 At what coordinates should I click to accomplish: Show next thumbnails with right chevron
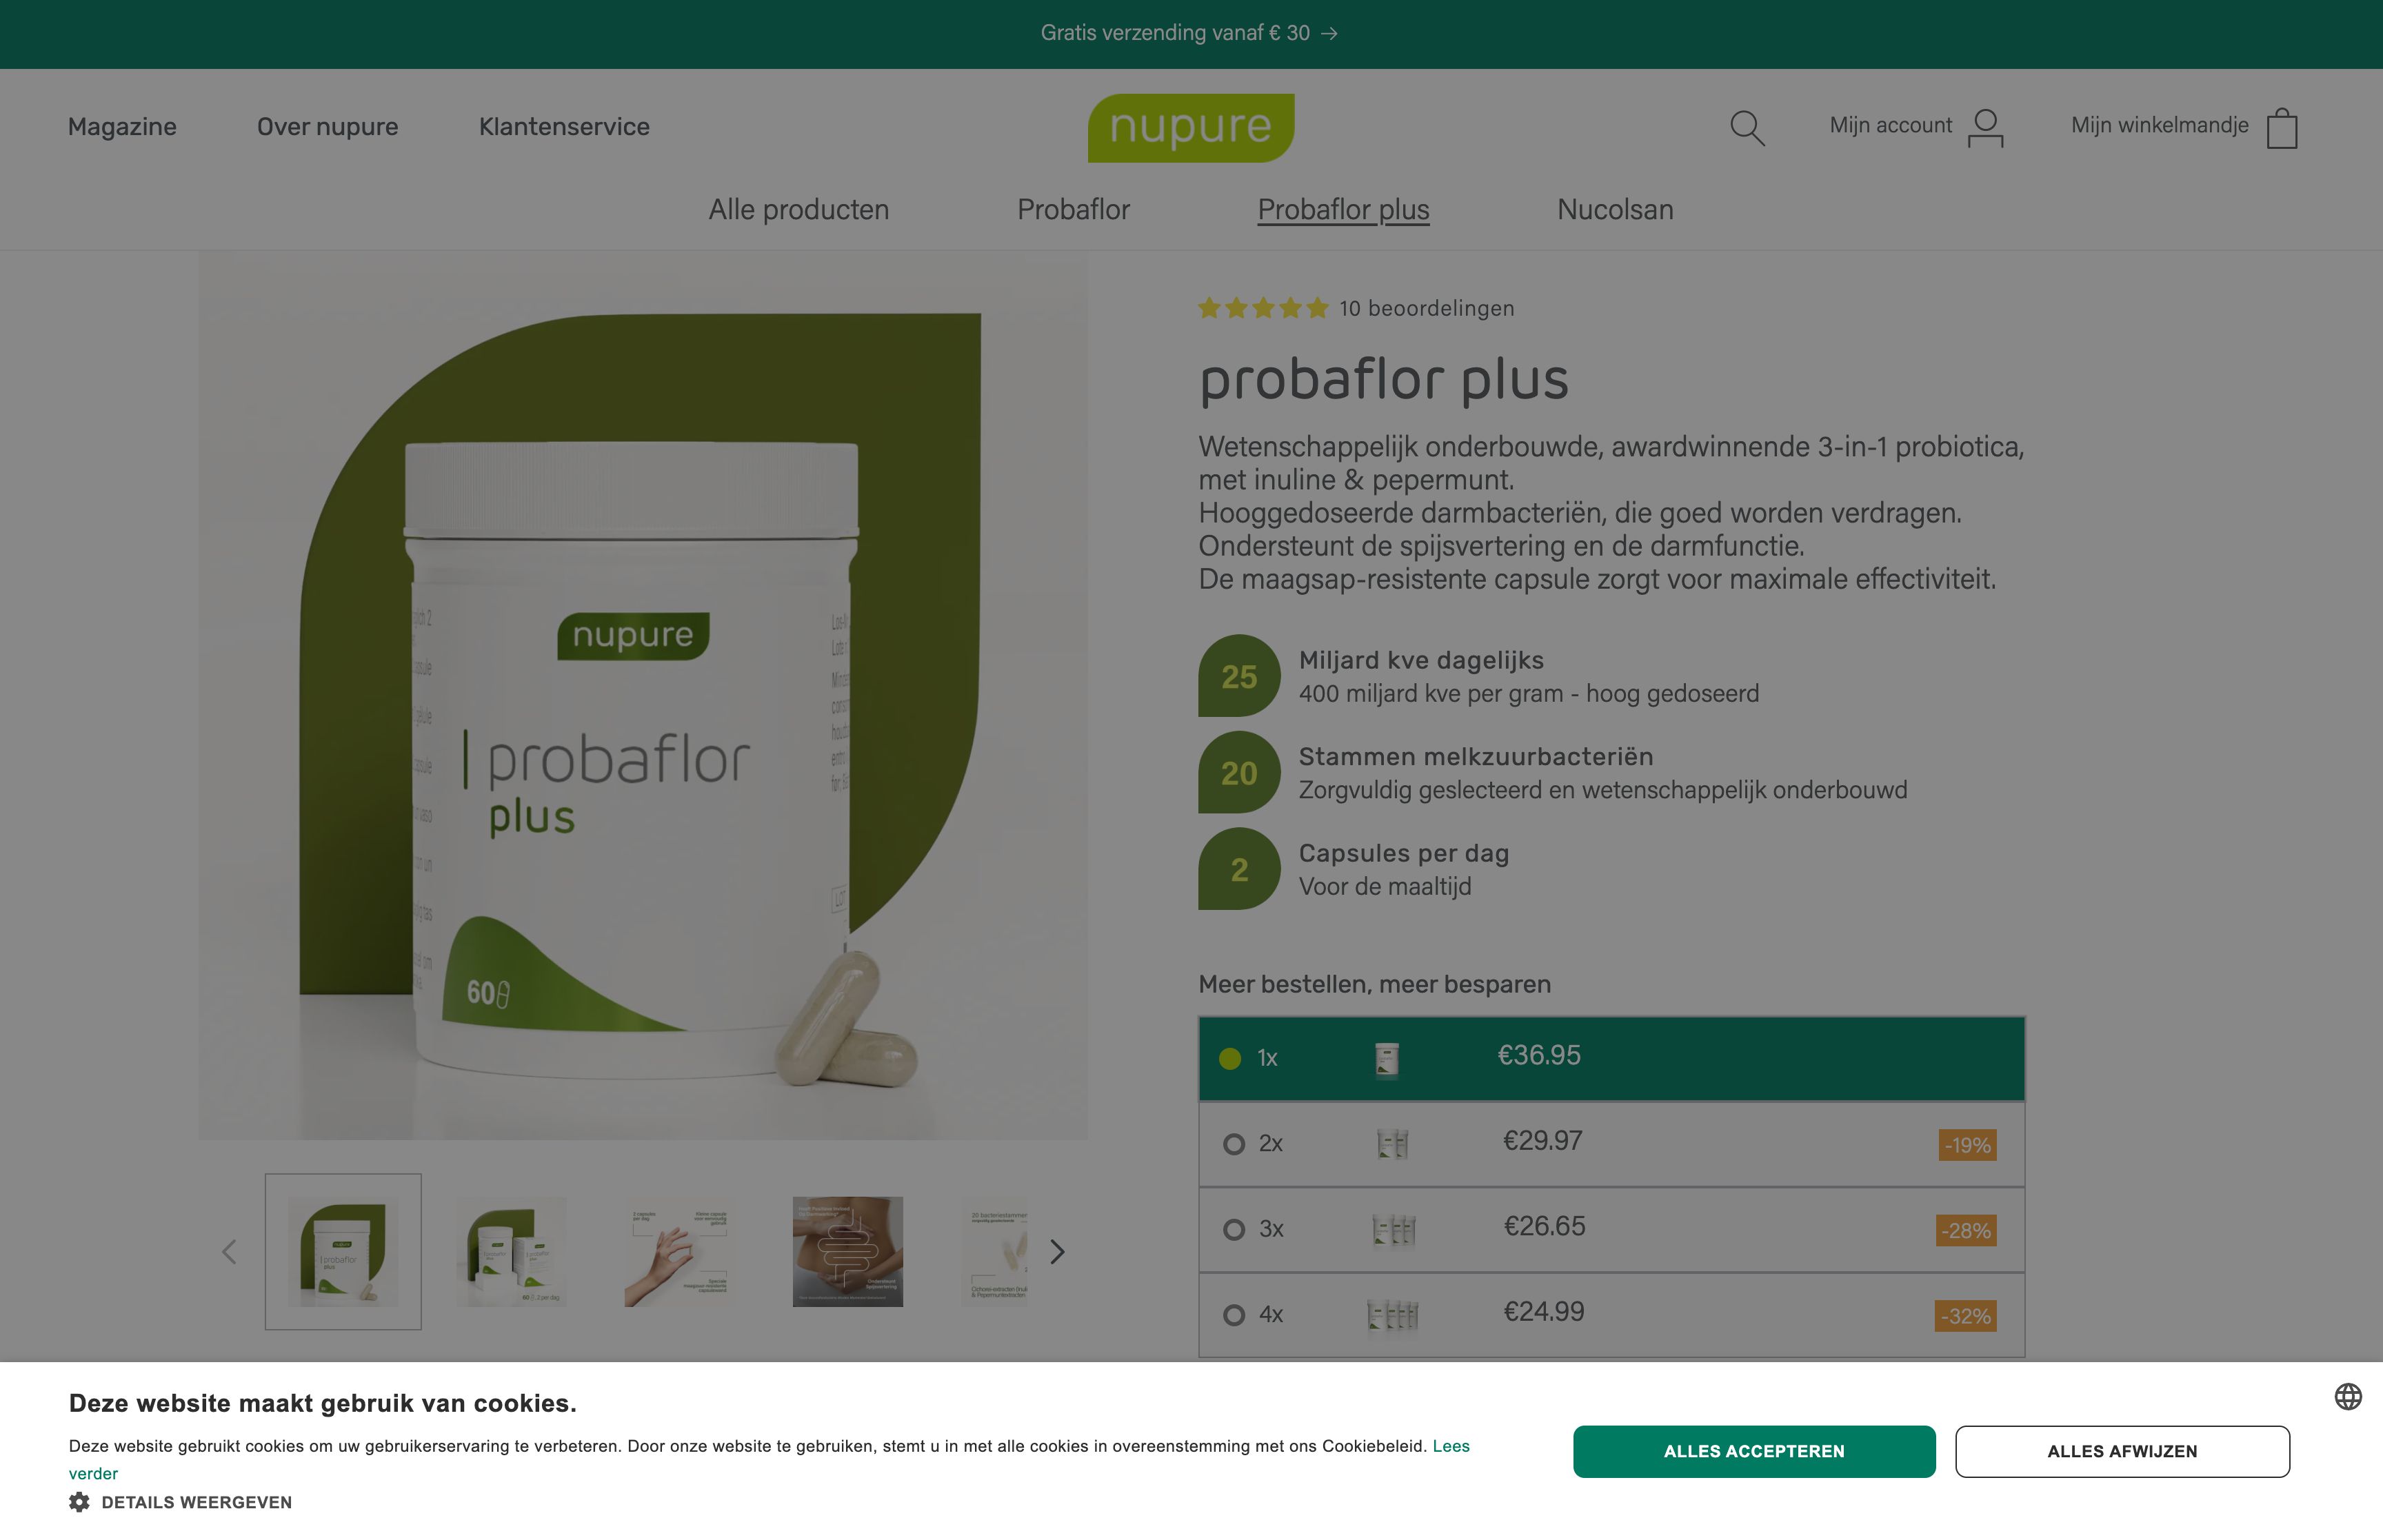click(1057, 1251)
